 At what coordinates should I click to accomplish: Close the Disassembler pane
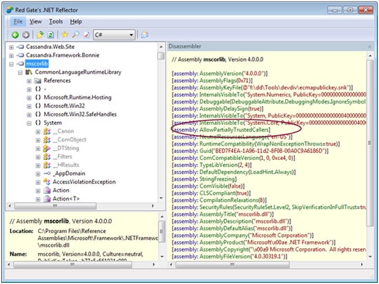[369, 47]
